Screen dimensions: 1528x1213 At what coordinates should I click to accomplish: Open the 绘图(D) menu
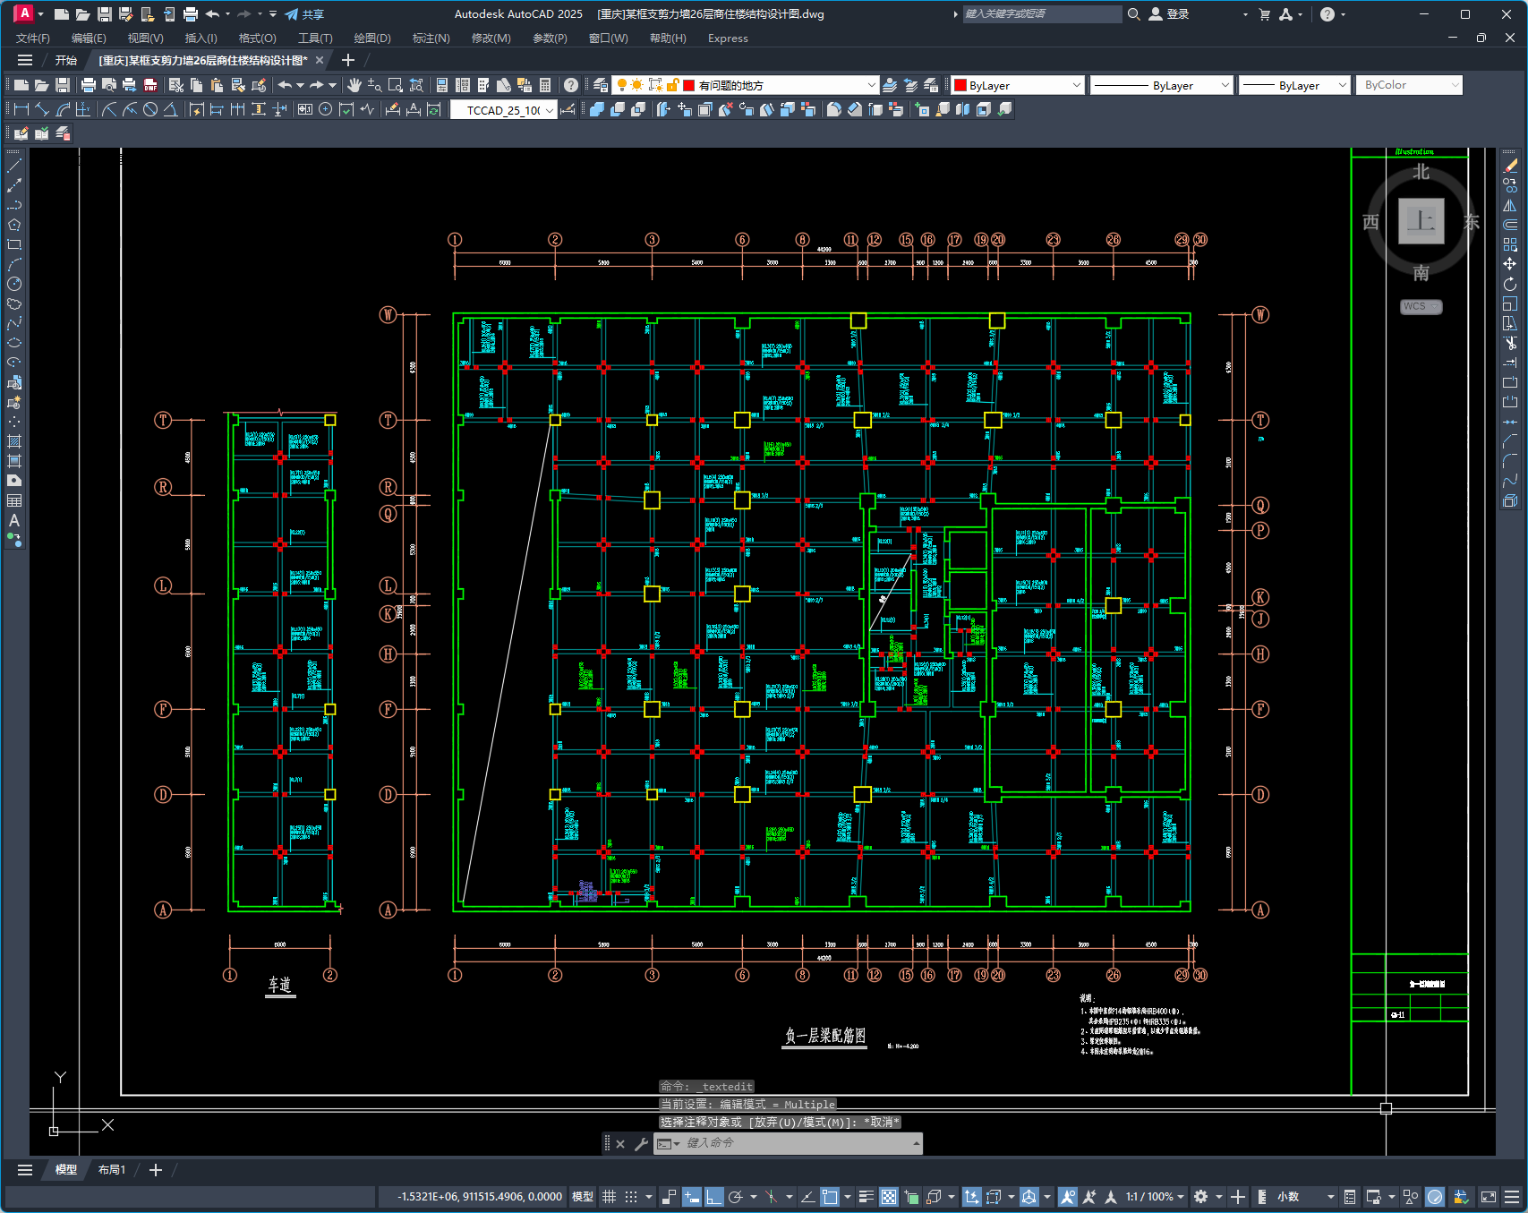[x=371, y=38]
